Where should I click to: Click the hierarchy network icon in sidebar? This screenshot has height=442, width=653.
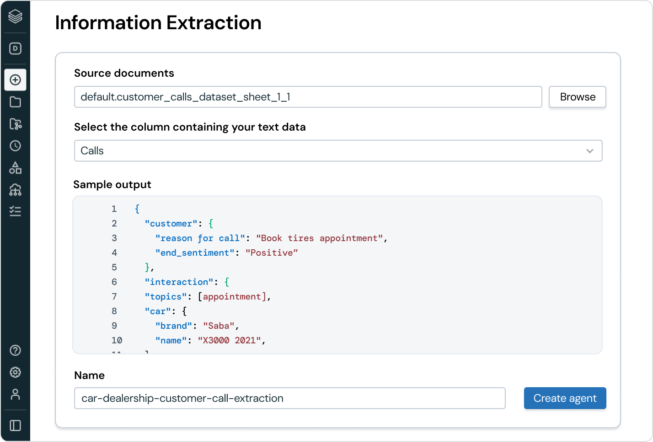click(15, 189)
